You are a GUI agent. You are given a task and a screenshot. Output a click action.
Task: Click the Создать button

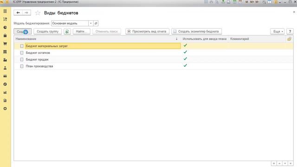[x=23, y=32]
